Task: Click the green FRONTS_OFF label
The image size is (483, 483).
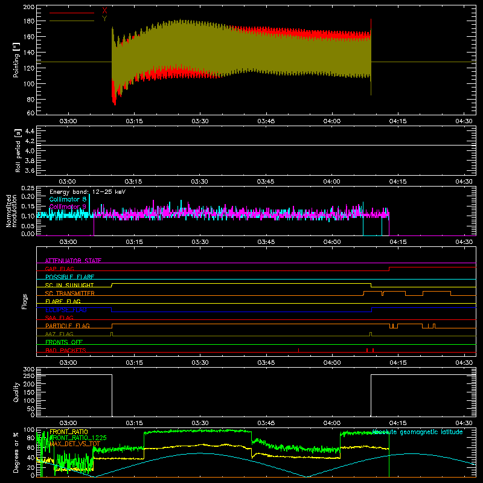Action: point(64,342)
